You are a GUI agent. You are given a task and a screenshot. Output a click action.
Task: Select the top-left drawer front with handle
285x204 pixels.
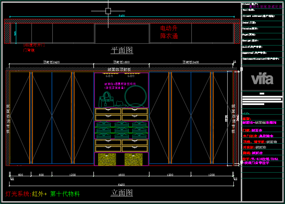pos(108,111)
